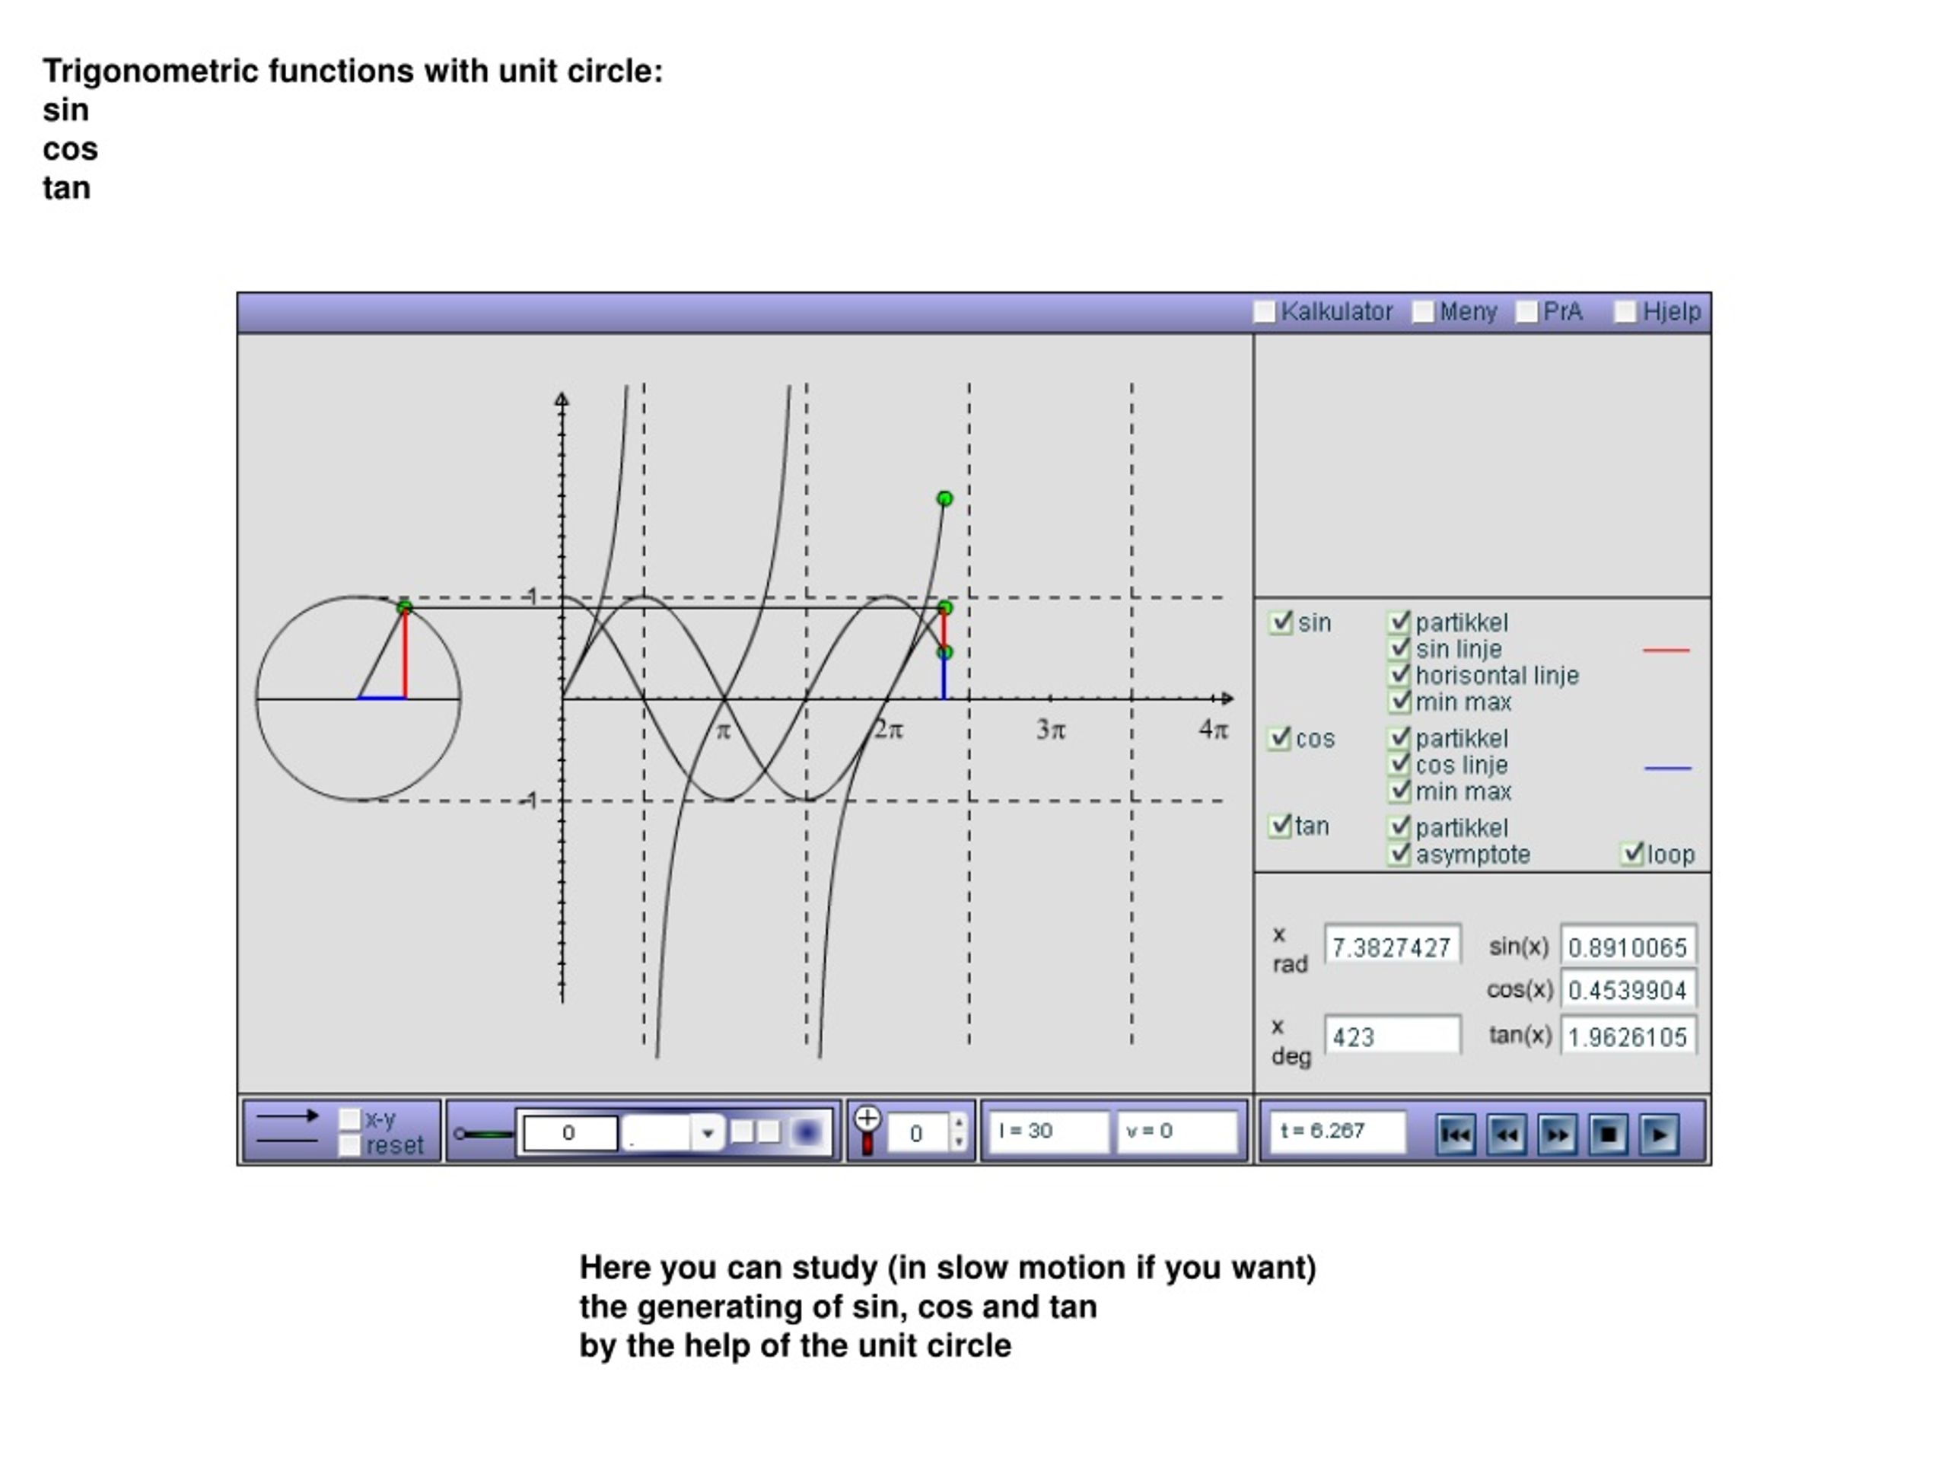Click the π label on the x-axis

[723, 731]
